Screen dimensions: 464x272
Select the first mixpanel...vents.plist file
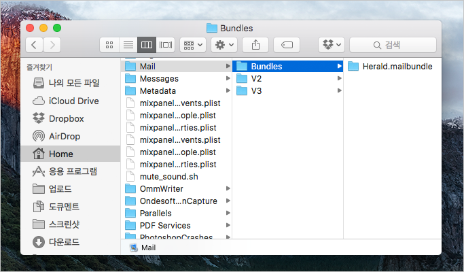point(177,103)
